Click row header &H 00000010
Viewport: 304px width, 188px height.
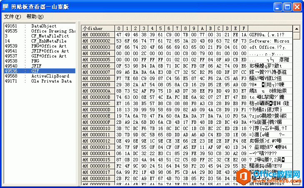pos(98,128)
